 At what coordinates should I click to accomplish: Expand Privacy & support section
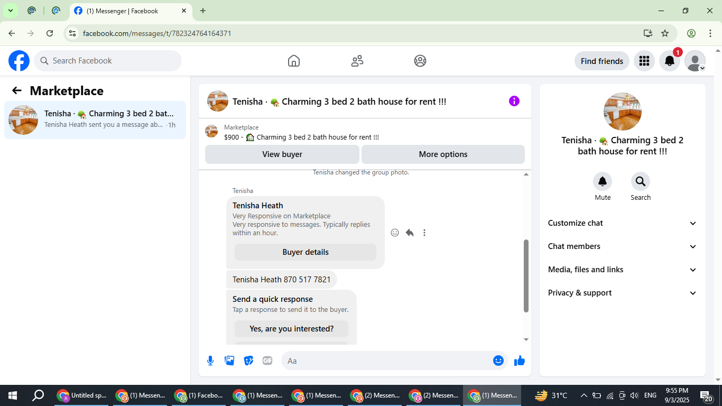tap(622, 293)
